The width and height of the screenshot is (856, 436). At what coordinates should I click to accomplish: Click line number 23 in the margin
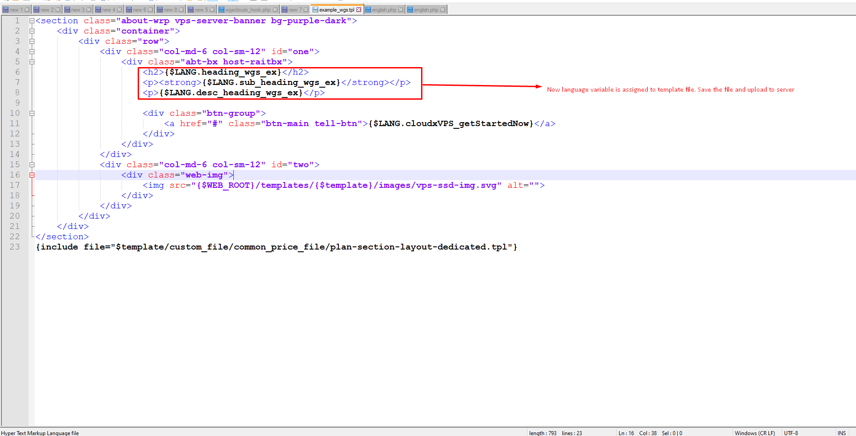pyautogui.click(x=15, y=247)
